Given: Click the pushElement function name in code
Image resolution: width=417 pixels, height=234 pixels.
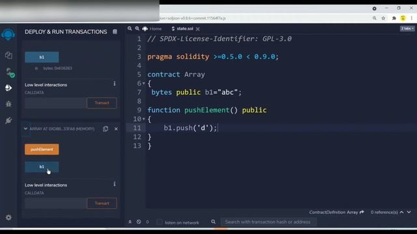Looking at the screenshot, I should (x=207, y=110).
